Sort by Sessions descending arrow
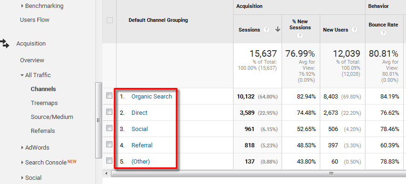Viewport: 406px width, 184px height. pyautogui.click(x=278, y=30)
